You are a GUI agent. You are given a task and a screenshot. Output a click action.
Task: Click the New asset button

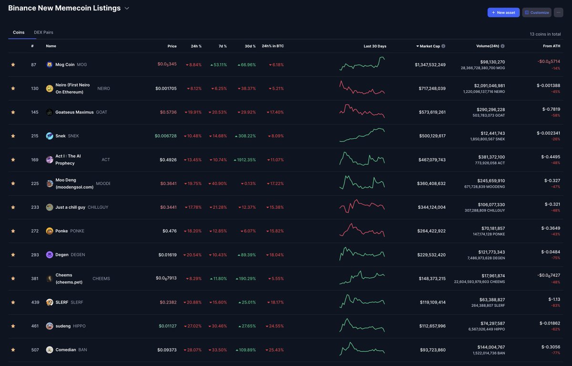click(x=503, y=12)
